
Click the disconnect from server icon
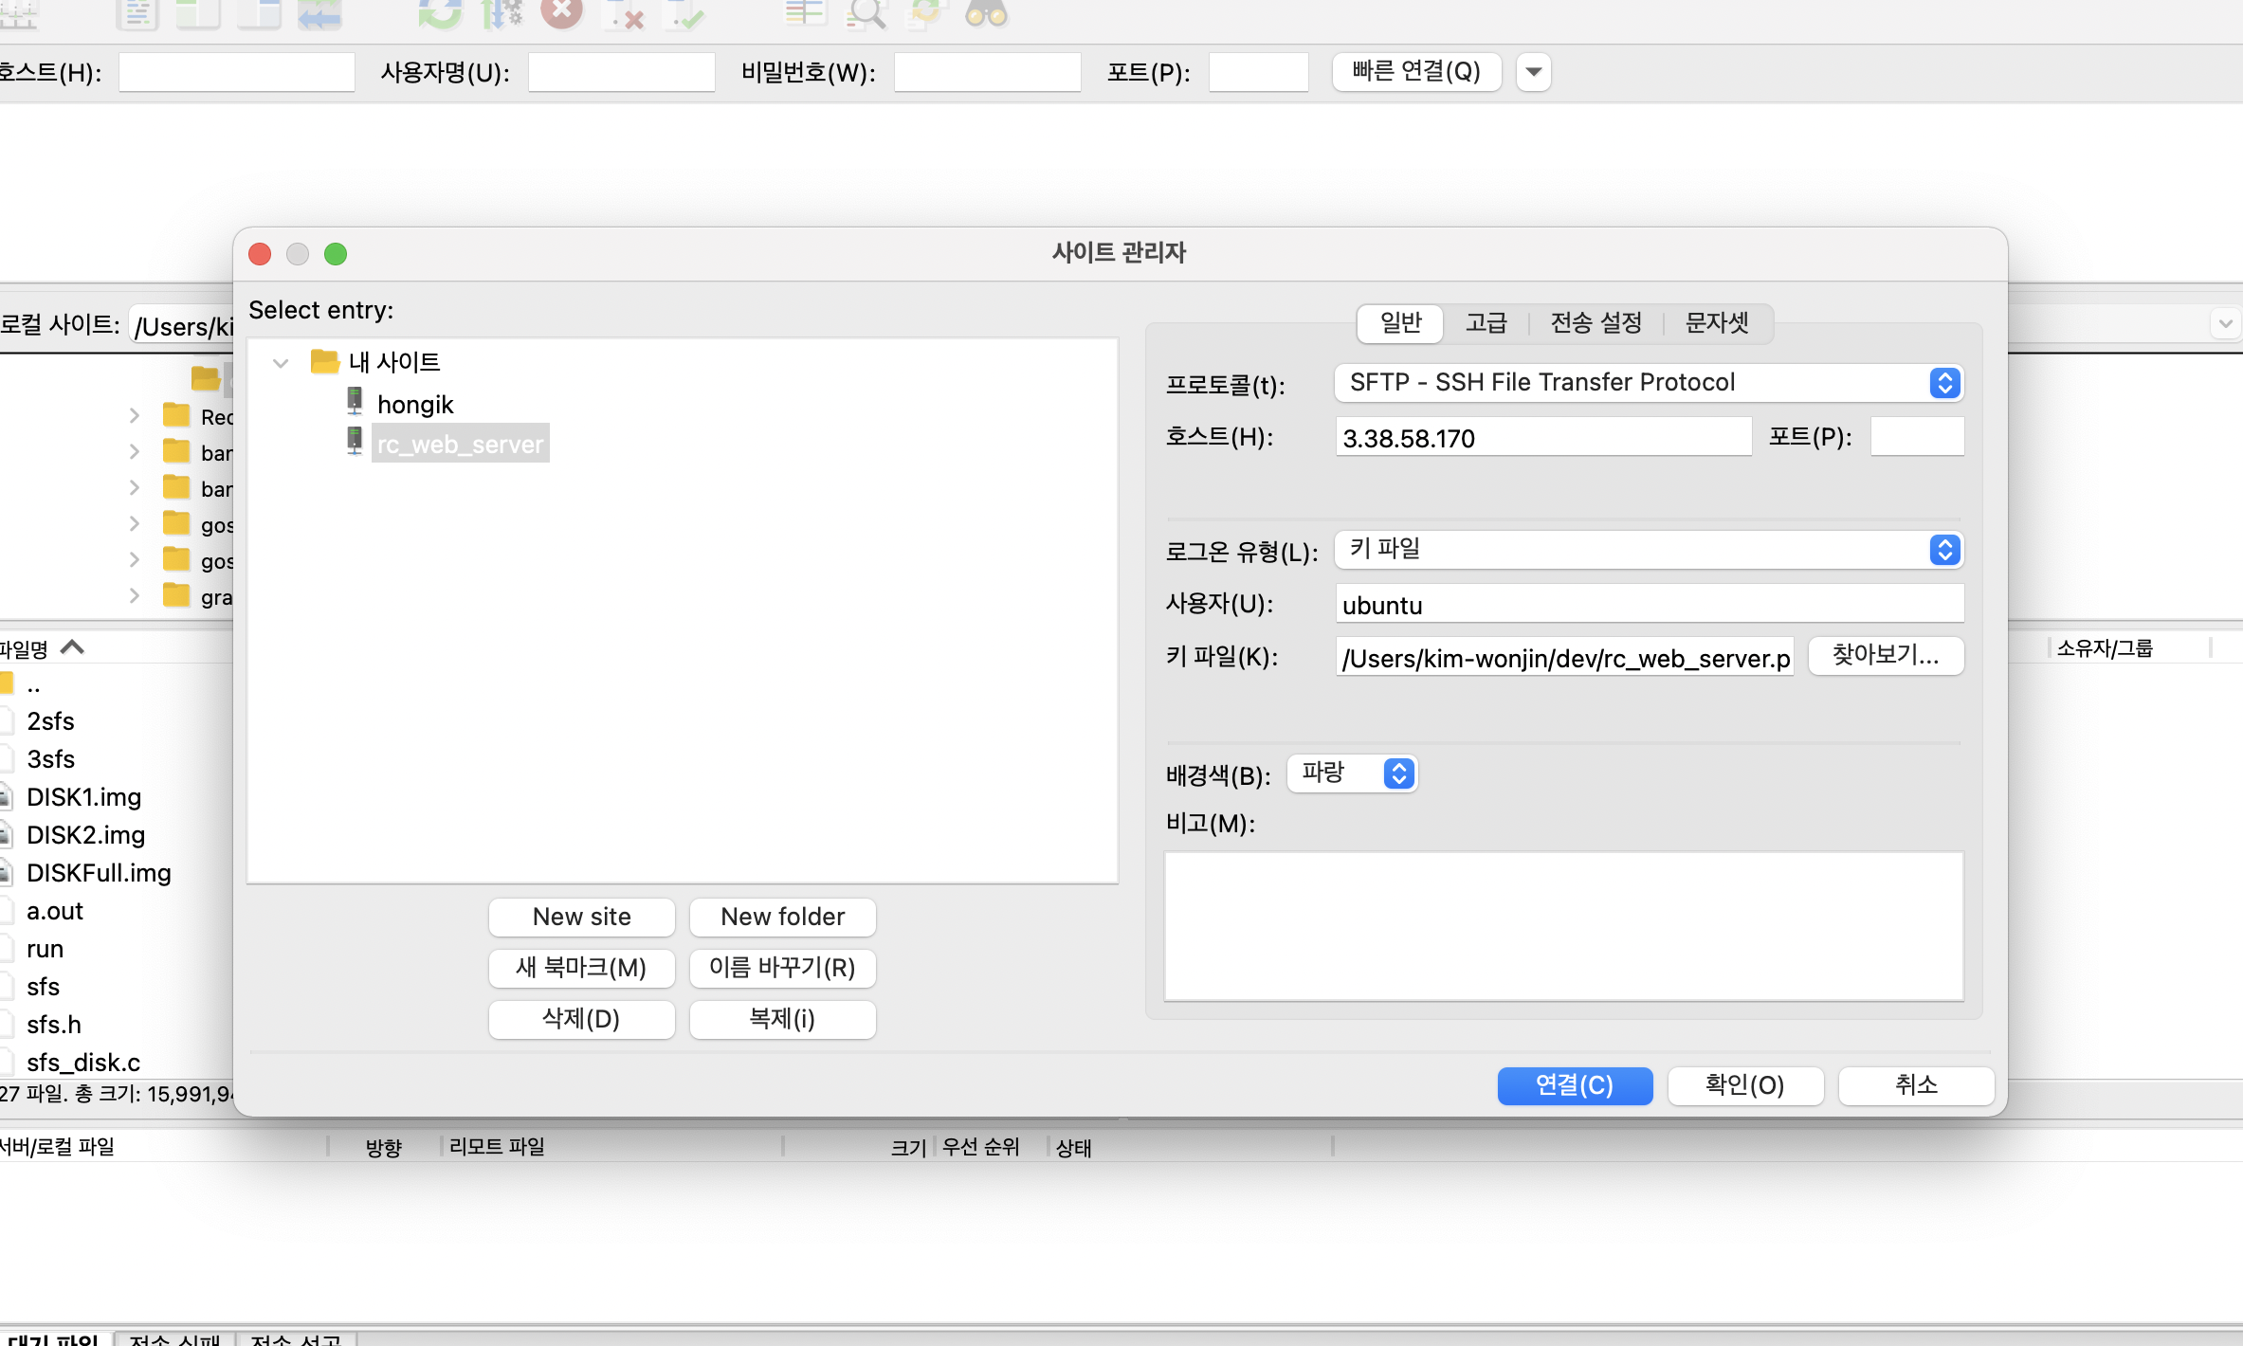625,13
